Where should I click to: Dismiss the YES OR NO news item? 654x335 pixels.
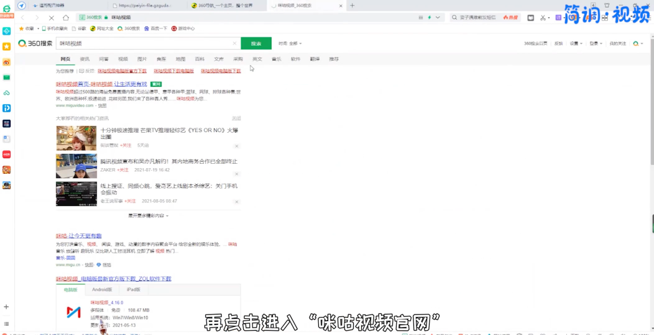coord(236,146)
